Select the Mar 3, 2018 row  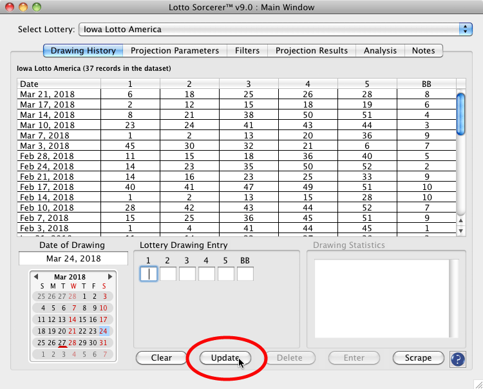236,146
